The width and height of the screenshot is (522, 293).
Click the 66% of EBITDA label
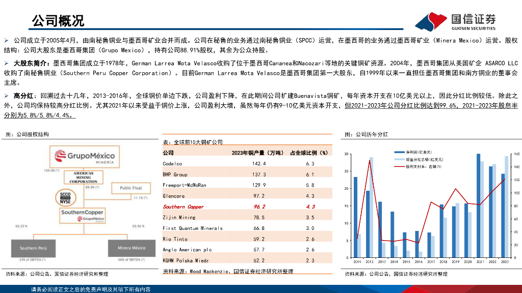click(132, 260)
